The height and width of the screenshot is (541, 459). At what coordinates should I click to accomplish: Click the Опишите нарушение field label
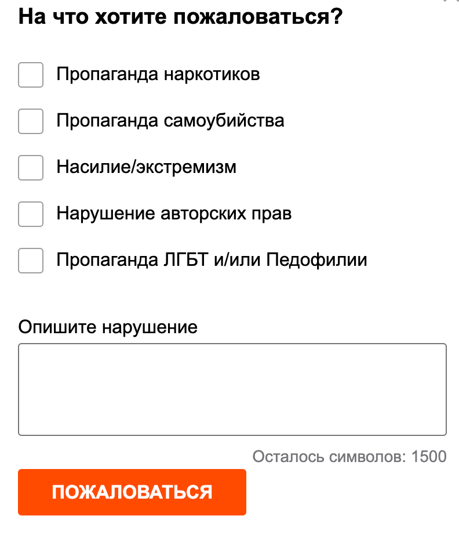coord(108,327)
